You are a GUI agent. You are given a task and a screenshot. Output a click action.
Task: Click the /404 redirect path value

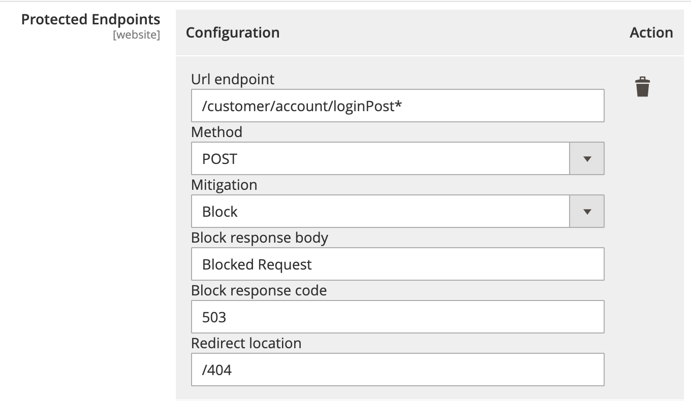tap(216, 370)
